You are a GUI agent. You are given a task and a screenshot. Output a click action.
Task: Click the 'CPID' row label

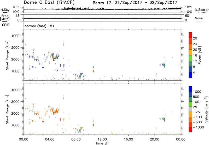tap(6, 25)
